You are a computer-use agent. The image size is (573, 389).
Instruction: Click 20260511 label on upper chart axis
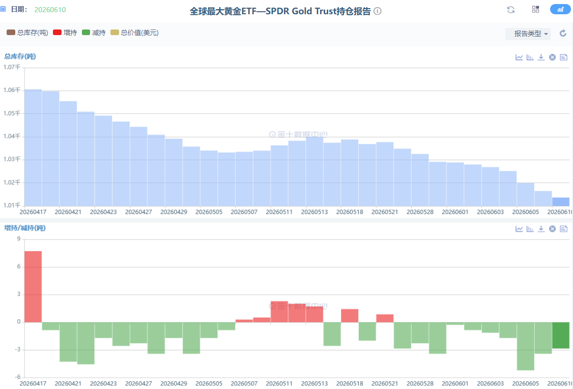pyautogui.click(x=279, y=212)
